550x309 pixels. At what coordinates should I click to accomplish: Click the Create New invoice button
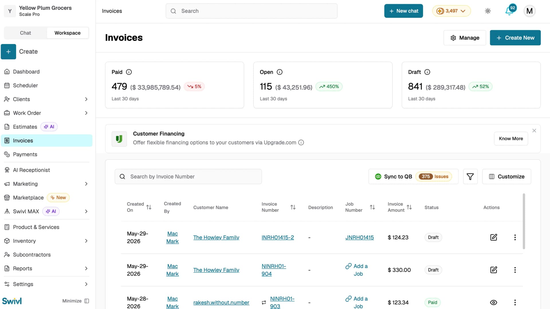[515, 38]
